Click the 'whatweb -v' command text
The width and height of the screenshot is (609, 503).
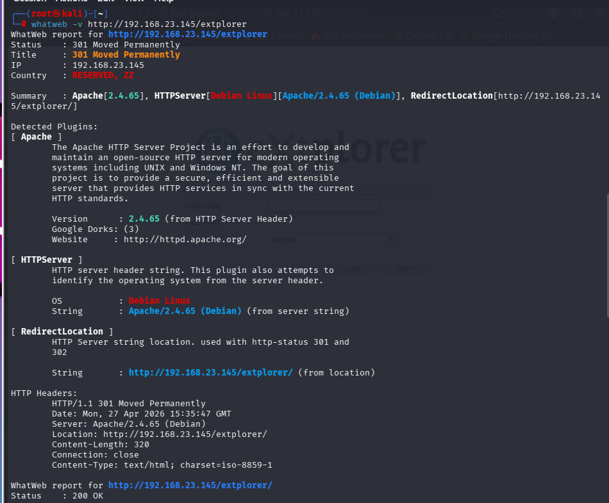click(56, 24)
